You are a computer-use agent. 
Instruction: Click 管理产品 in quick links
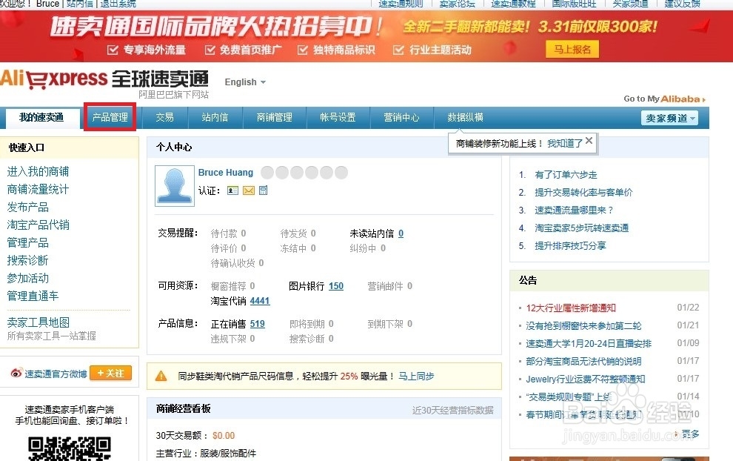[x=27, y=242]
